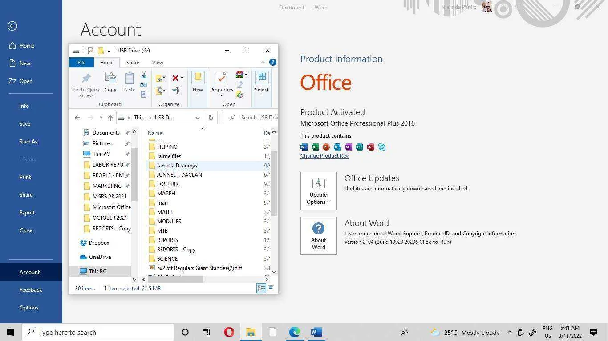Image resolution: width=608 pixels, height=341 pixels.
Task: Click the Edit icon in Open group
Action: (239, 84)
